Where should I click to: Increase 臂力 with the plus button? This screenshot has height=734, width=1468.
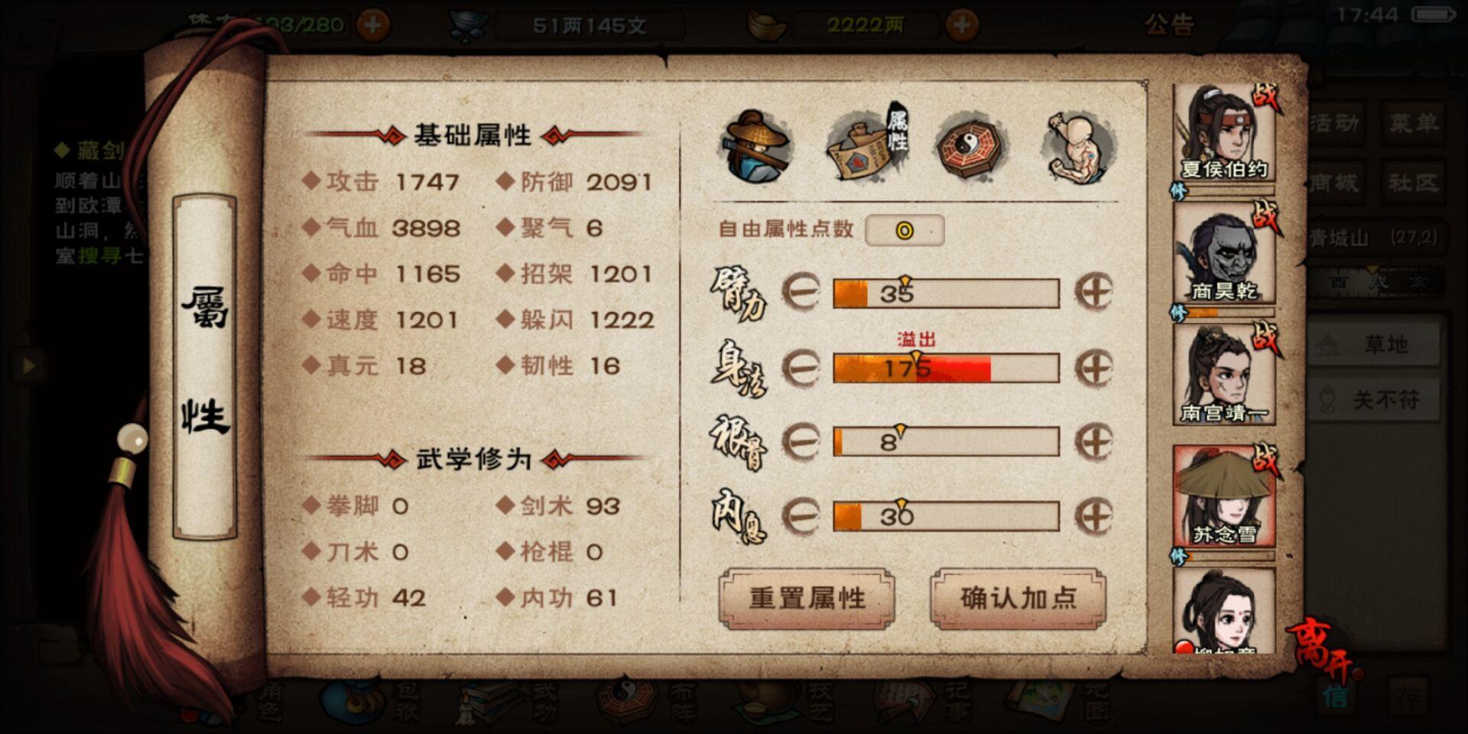(1093, 292)
